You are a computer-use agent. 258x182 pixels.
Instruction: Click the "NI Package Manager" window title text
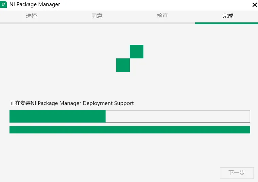[x=35, y=4]
